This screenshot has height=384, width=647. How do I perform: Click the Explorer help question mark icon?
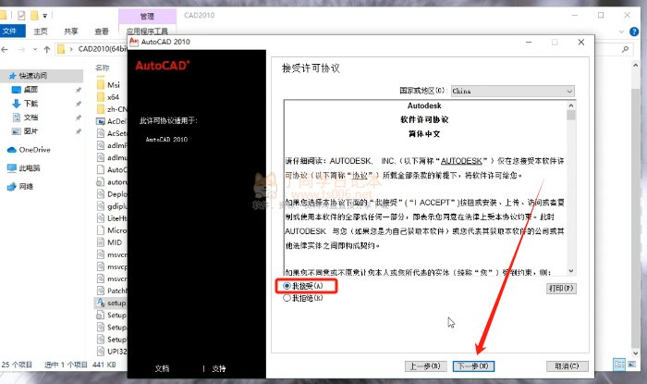pyautogui.click(x=634, y=31)
